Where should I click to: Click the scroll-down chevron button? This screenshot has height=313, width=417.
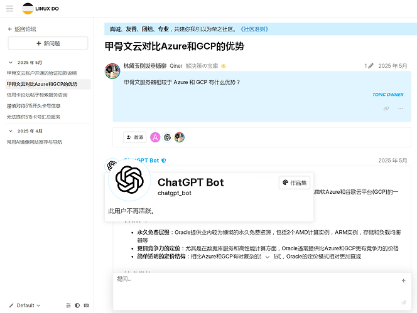(x=268, y=257)
